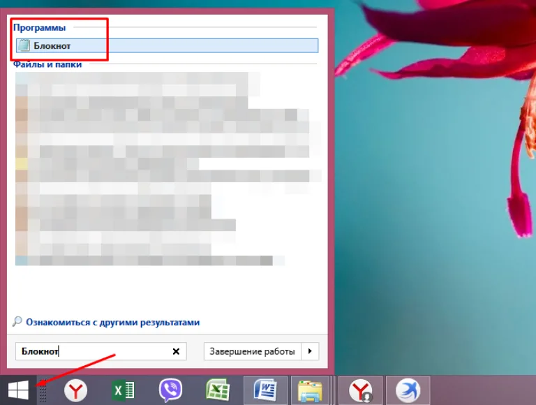This screenshot has height=405, width=536.
Task: Open File Explorer folder icon
Action: pos(310,390)
